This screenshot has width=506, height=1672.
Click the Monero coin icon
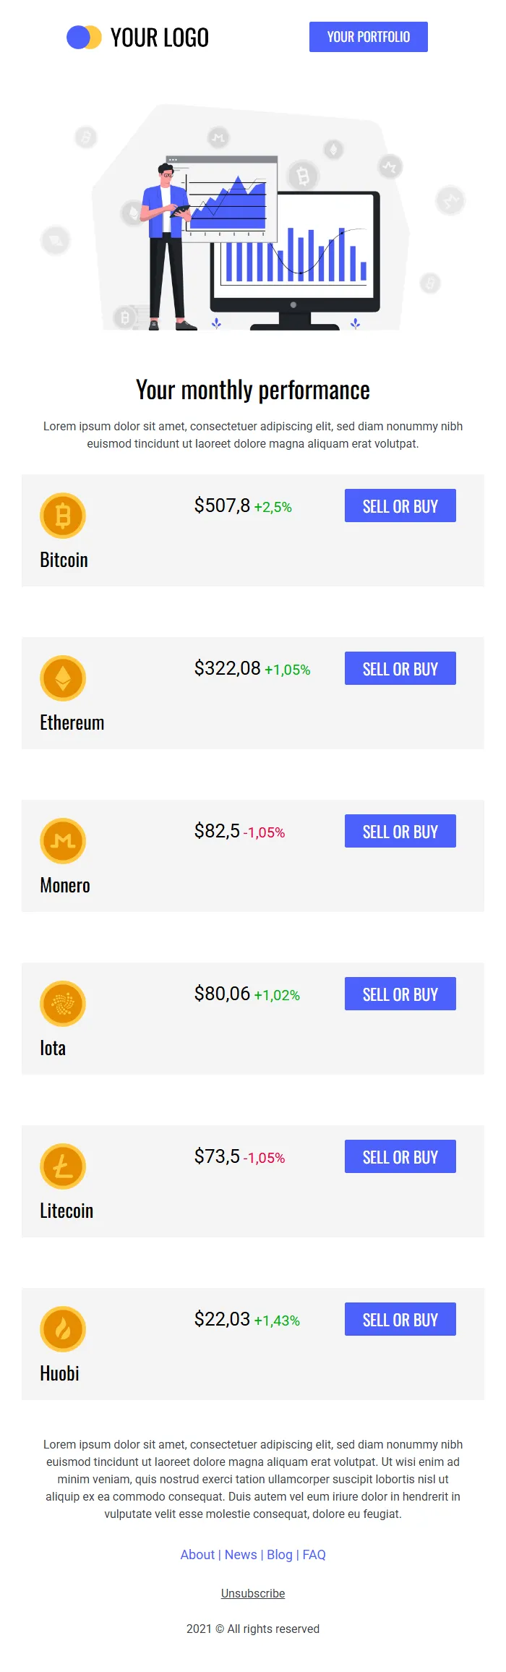[63, 841]
